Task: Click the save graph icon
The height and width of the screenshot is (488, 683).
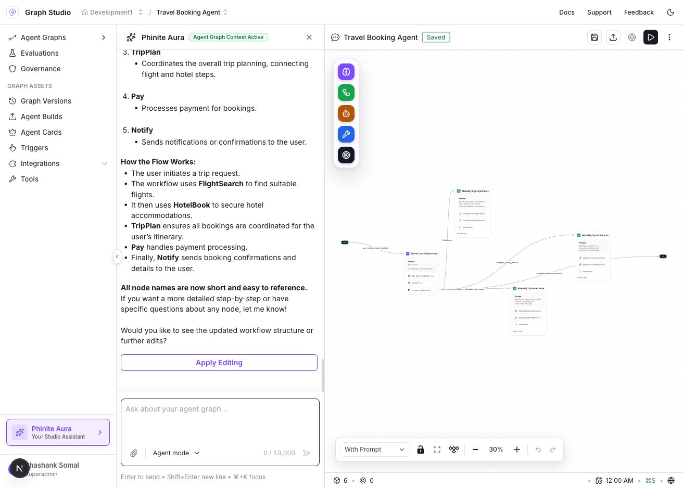Action: pyautogui.click(x=595, y=37)
